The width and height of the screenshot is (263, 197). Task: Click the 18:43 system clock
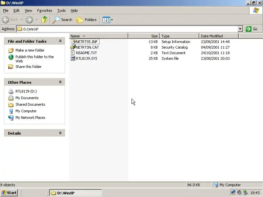255,193
